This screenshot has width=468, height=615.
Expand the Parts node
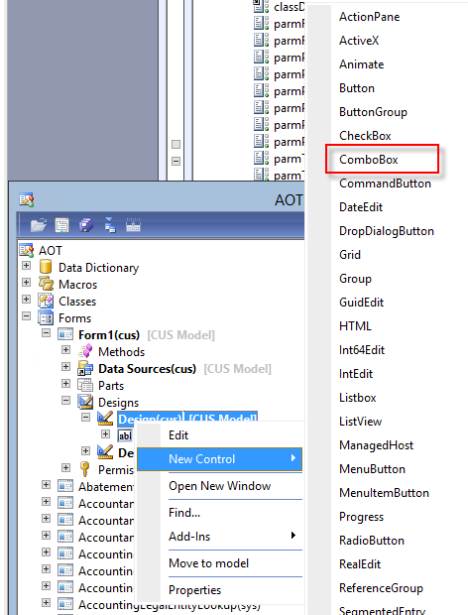[65, 384]
